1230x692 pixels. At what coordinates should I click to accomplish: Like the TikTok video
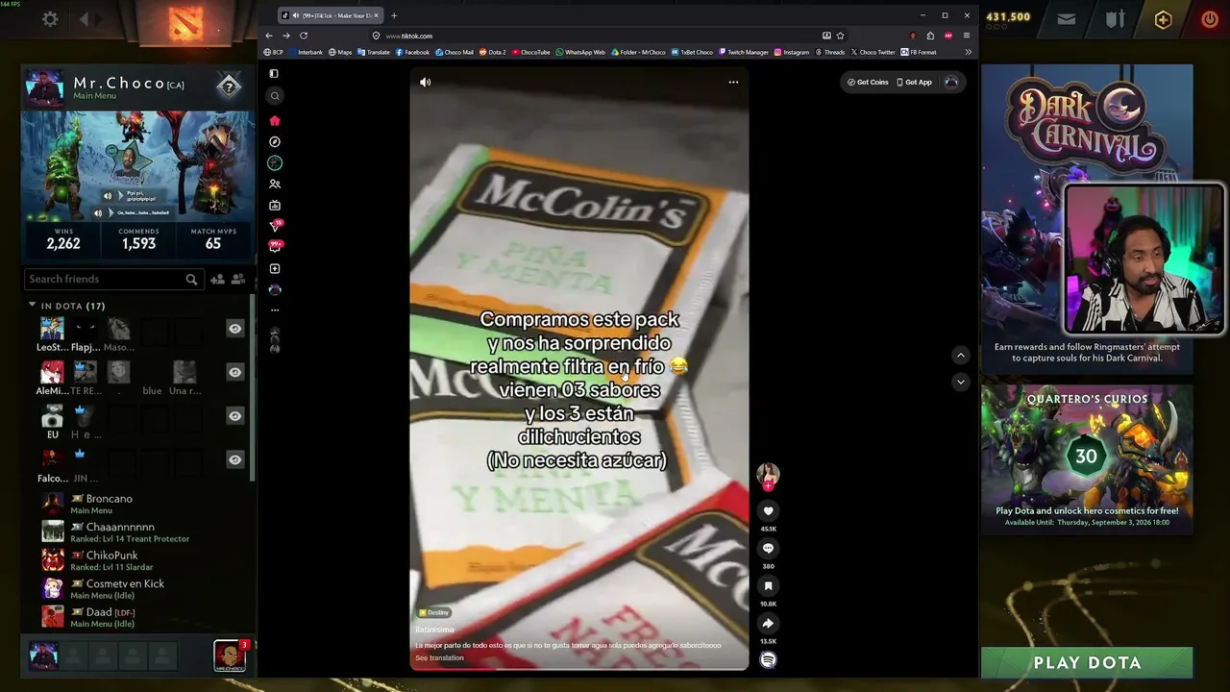[x=768, y=511]
